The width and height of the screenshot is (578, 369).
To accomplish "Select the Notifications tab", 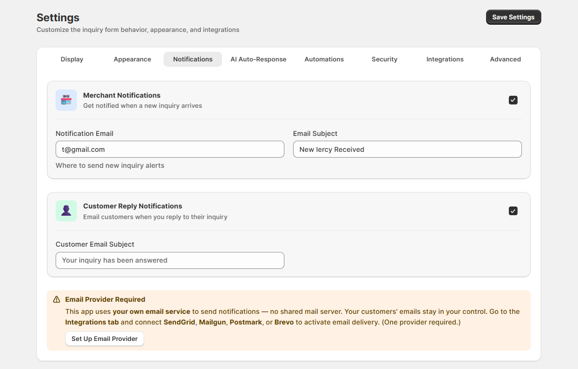I will pyautogui.click(x=193, y=59).
